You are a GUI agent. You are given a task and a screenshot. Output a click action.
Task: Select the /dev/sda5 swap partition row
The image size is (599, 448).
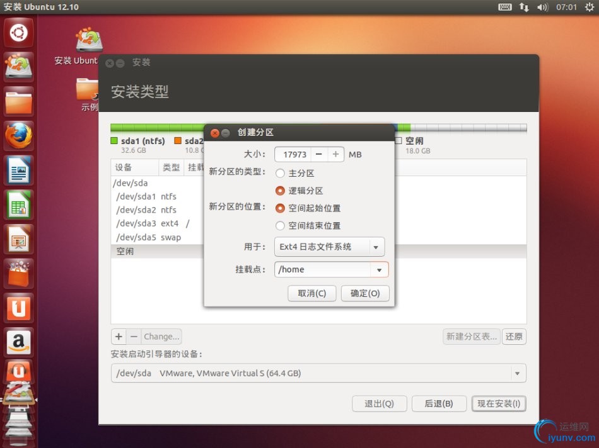coord(158,237)
